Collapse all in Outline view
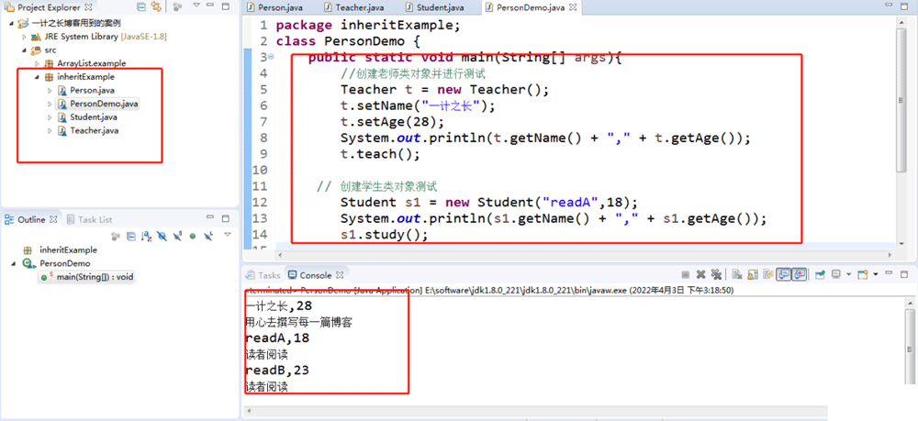This screenshot has height=421, width=918. (x=131, y=237)
